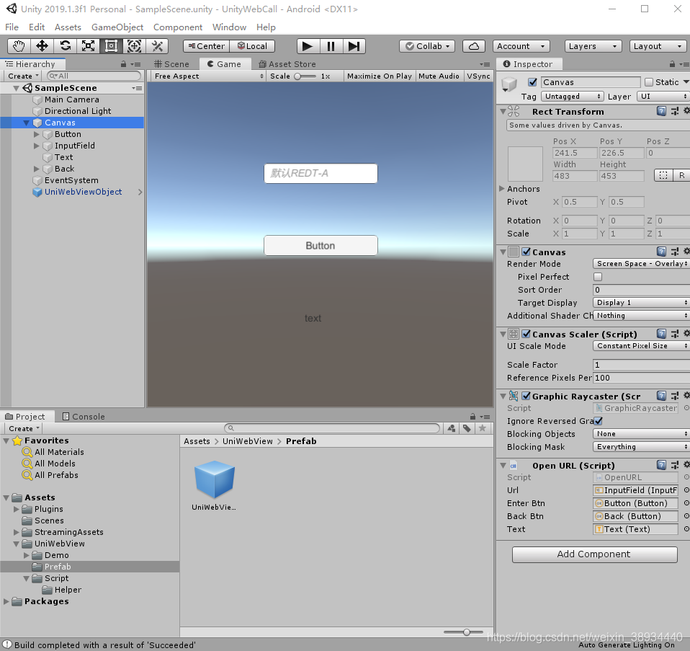Open the Render Mode dropdown
Viewport: 690px width, 651px height.
pos(640,264)
